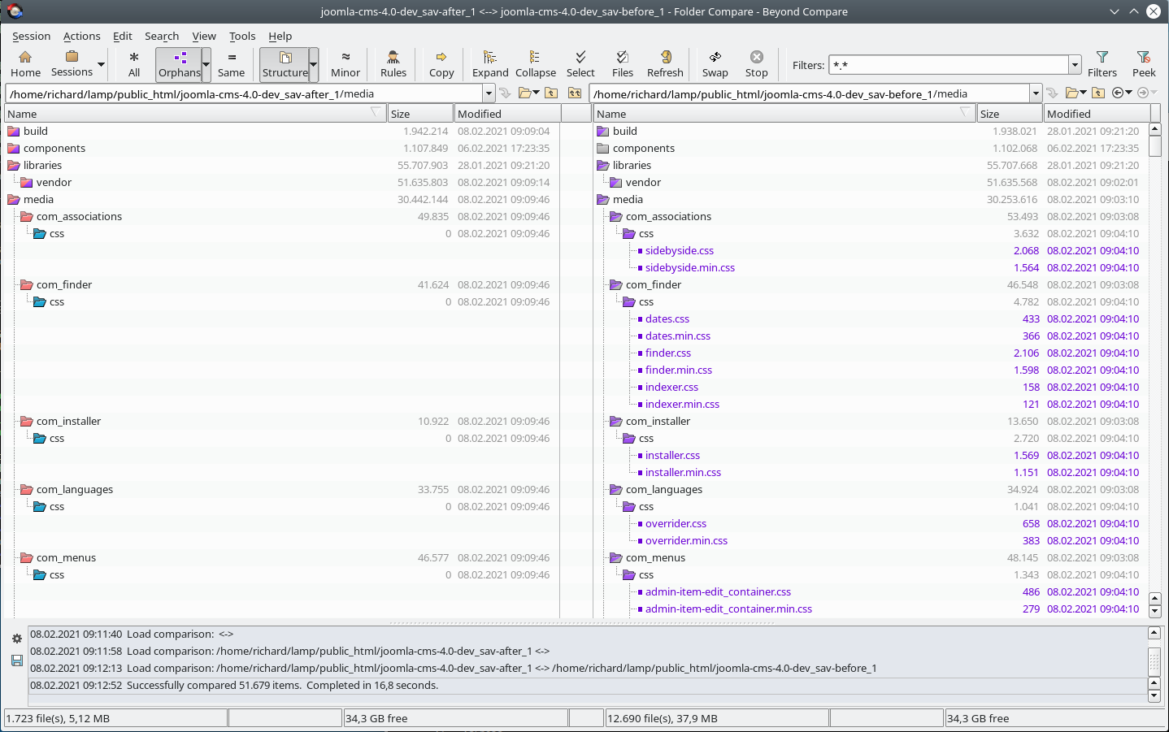Select the 'Successfully compared 51.679 items' log line

[587, 685]
